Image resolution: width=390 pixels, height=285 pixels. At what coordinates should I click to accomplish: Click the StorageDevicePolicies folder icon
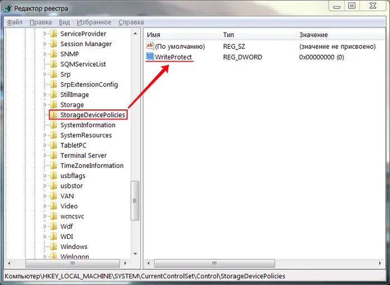[x=53, y=115]
